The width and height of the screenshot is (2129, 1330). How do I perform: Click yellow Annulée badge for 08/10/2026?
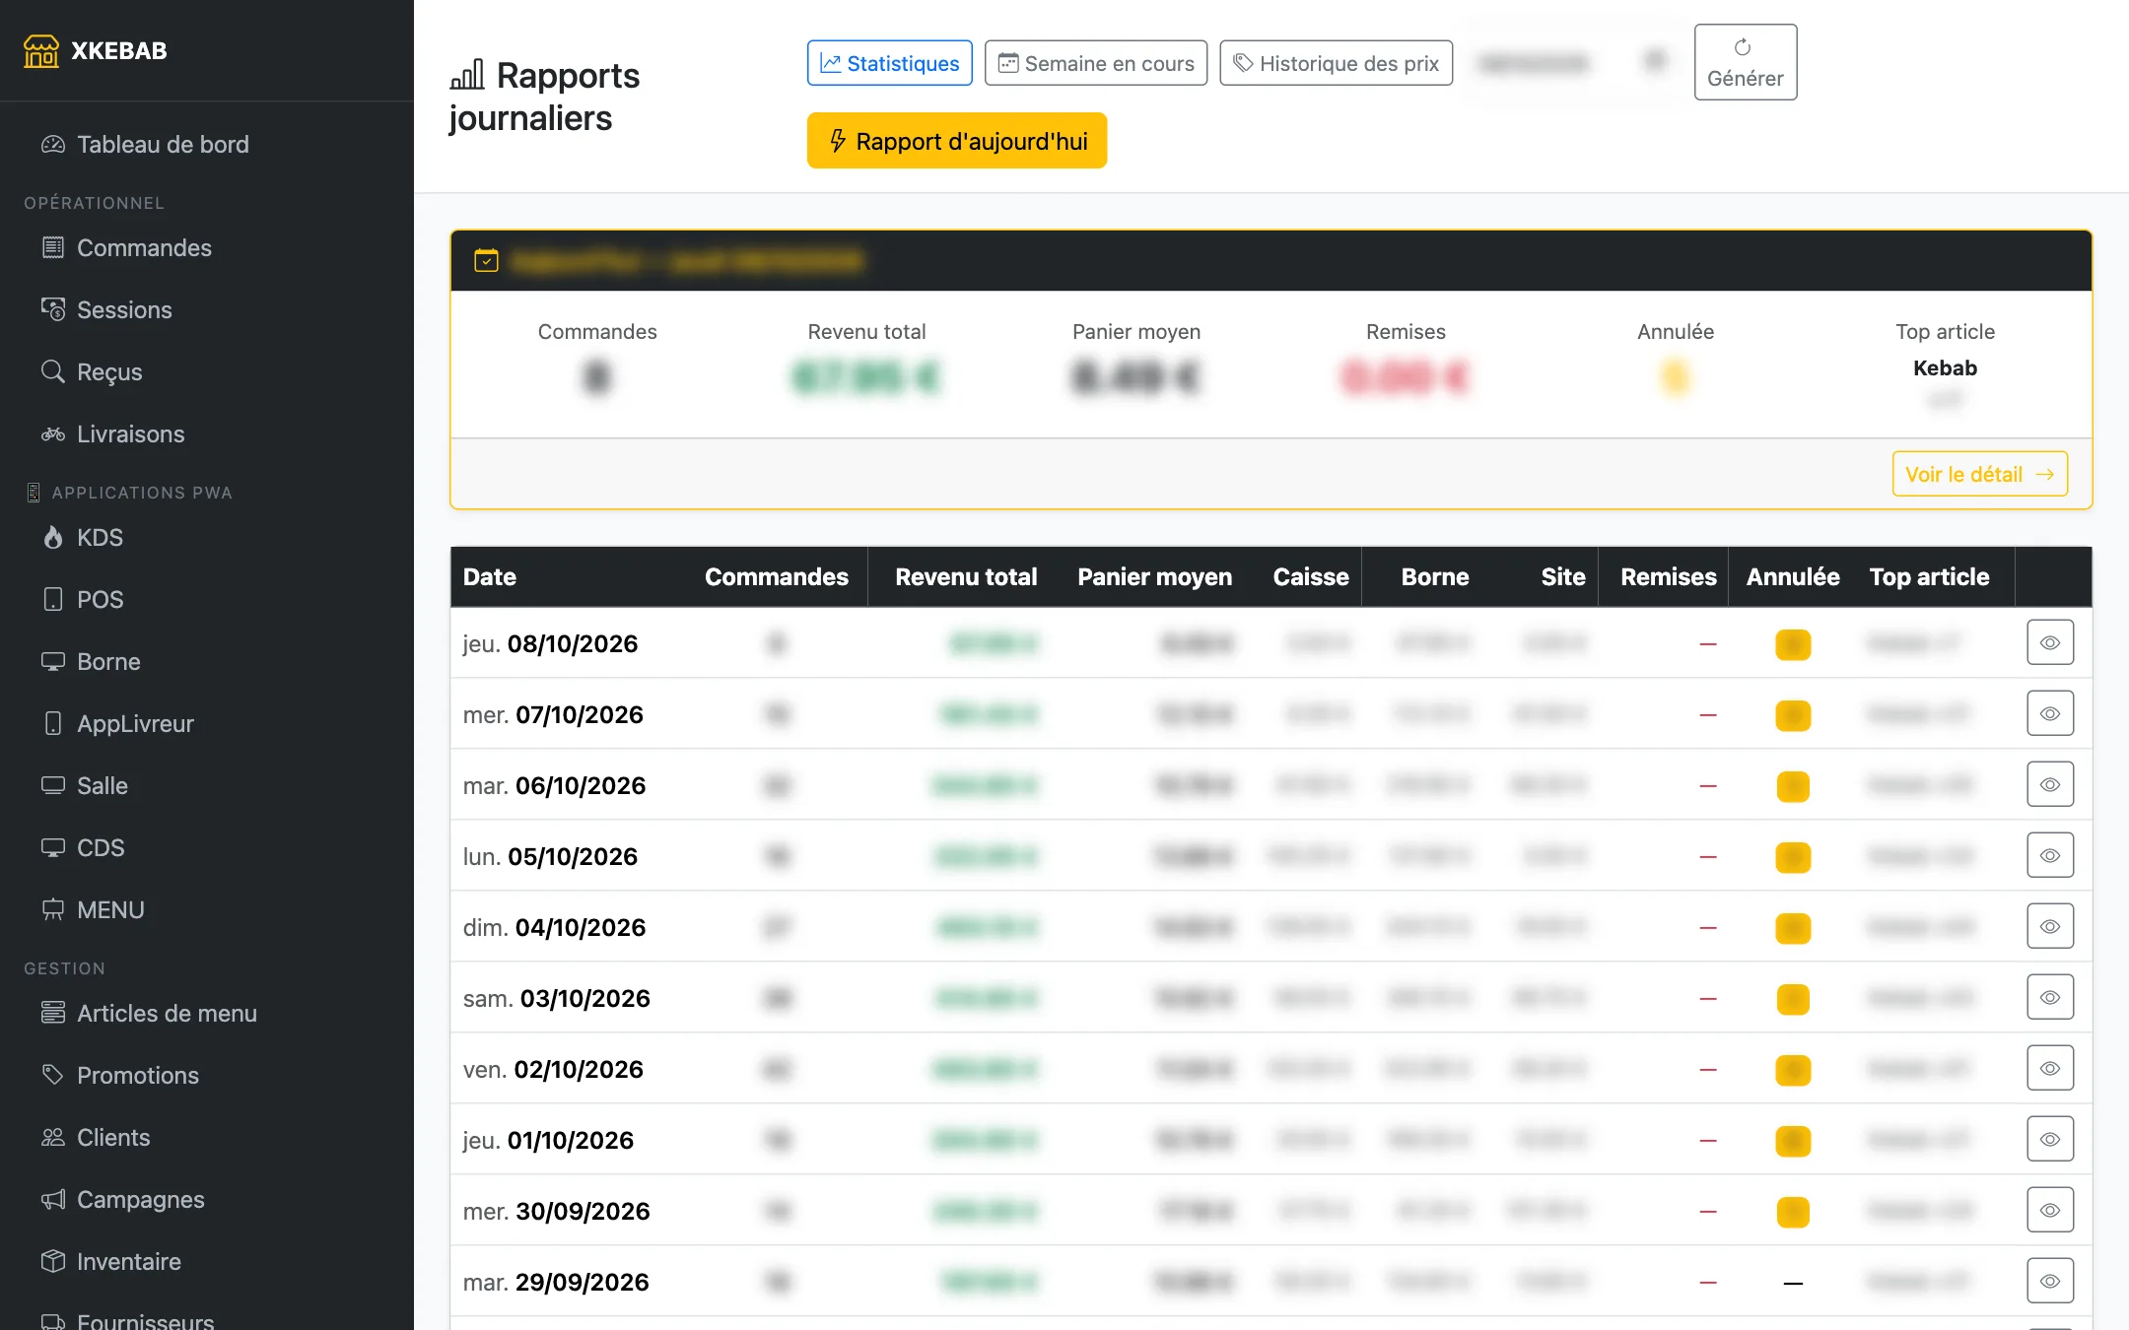(x=1793, y=644)
